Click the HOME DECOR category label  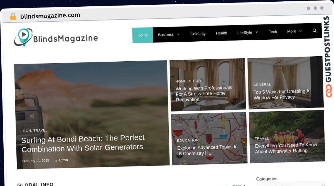coord(188,81)
